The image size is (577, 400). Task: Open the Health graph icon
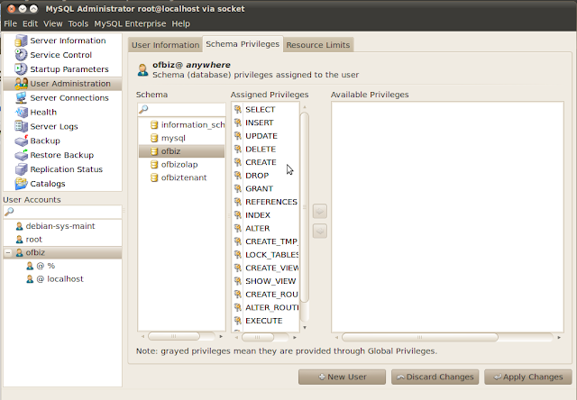click(x=21, y=112)
